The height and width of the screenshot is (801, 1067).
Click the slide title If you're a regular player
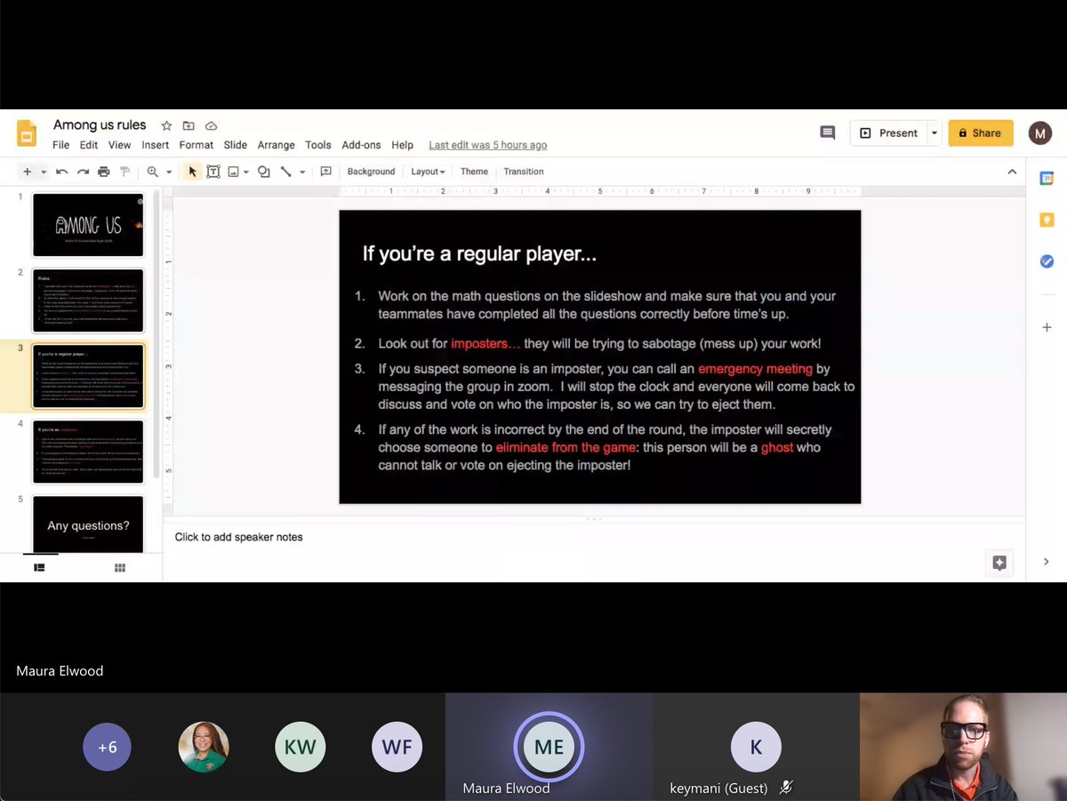click(x=479, y=254)
